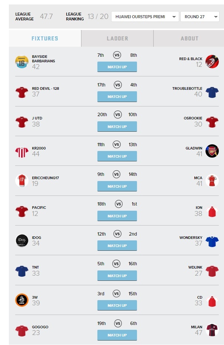Screen dimensions: 224x345
Task: Open the Huawei Oursteps Premi league dropdown
Action: 145,16
